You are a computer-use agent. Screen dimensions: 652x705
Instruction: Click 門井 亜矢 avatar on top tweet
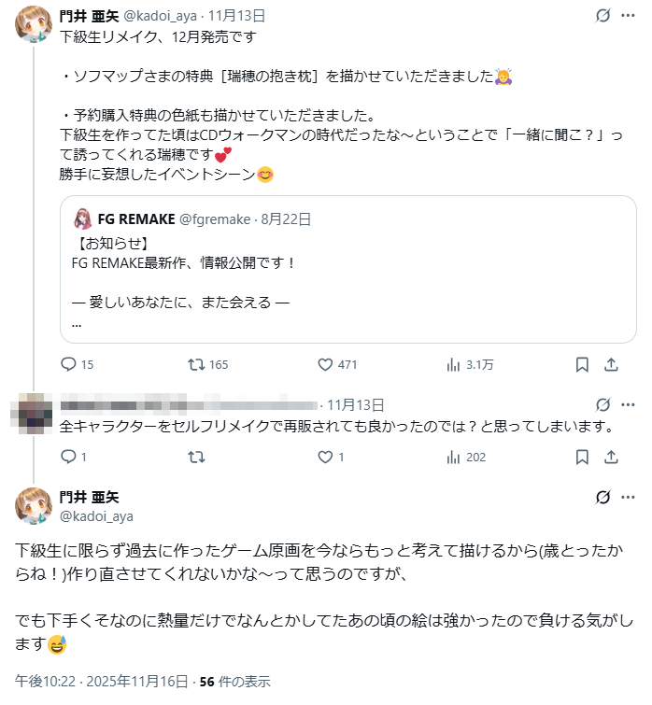click(34, 23)
